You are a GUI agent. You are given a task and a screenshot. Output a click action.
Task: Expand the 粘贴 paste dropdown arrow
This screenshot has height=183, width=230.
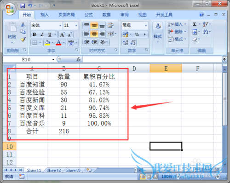pos(12,42)
